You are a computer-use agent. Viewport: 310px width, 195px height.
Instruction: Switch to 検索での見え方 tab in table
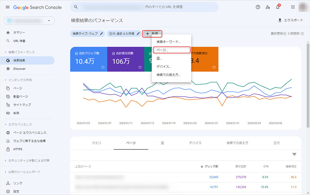pyautogui.click(x=237, y=143)
